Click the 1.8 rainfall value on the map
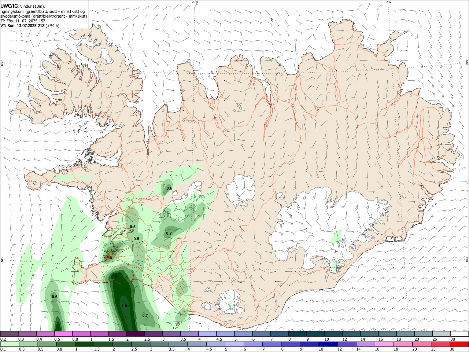Image resolution: width=469 pixels, height=352 pixels. coord(124,306)
